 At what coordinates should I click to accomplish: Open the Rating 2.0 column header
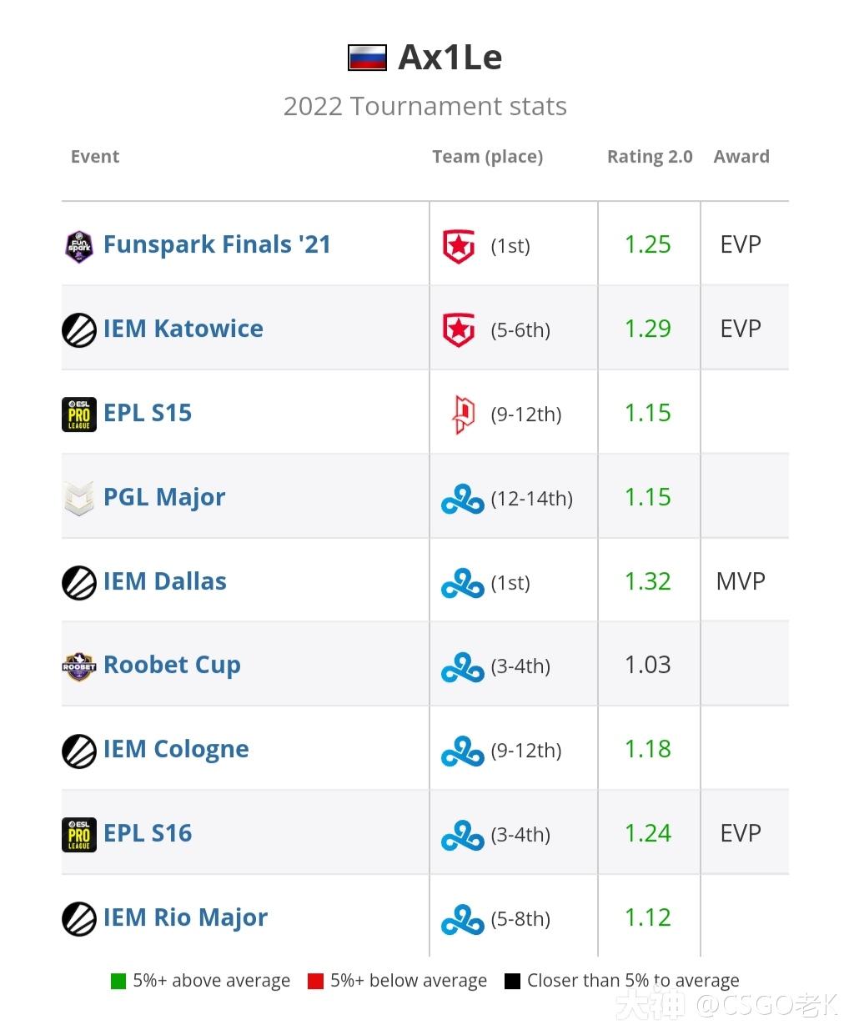click(x=650, y=156)
